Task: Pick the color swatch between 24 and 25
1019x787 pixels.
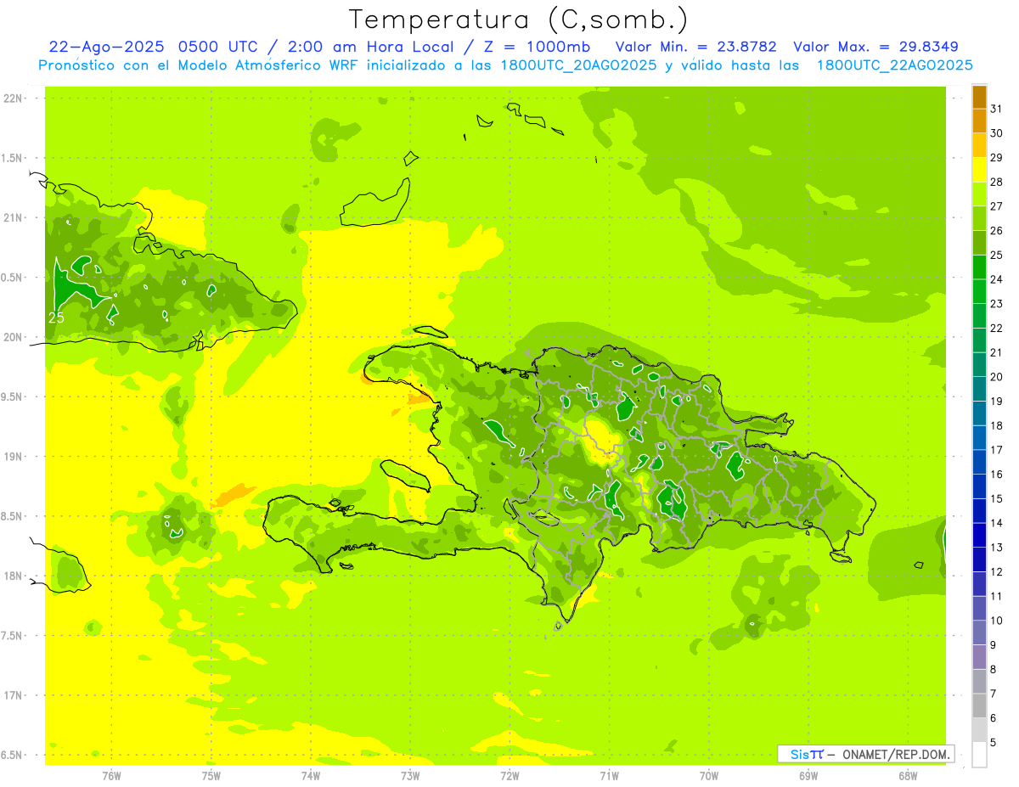Action: point(979,267)
